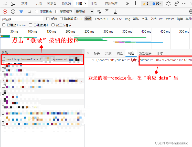Filter by 全部 type
The width and height of the screenshot is (192, 147).
[x=88, y=19]
